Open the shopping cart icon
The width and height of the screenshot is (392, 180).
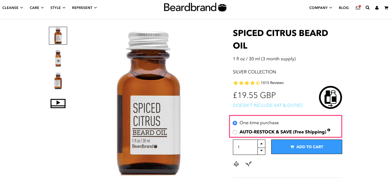point(386,8)
